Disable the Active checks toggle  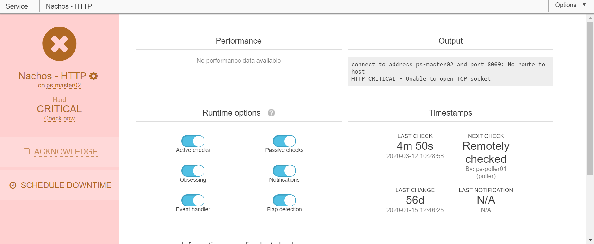pos(193,141)
